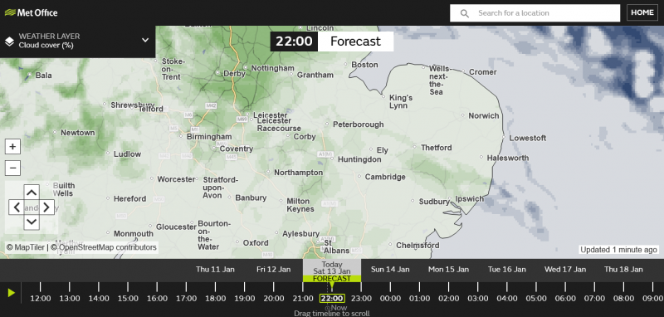
Task: Jump to 00:00 on timeline
Action: click(390, 299)
